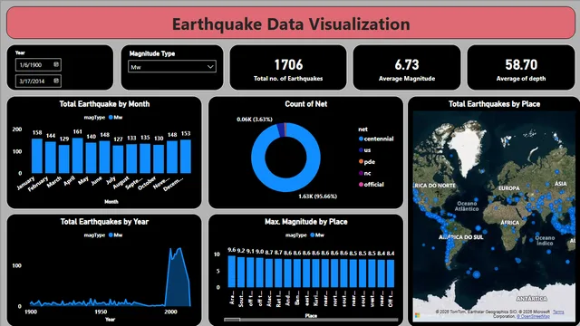Viewport: 580px width, 326px height.
Task: Click Mw legend marker in Earthquakes by Year chart
Action: pos(111,235)
